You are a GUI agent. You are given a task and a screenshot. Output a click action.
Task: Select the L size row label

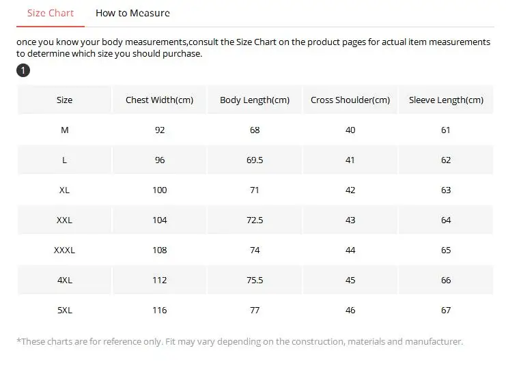tap(64, 160)
